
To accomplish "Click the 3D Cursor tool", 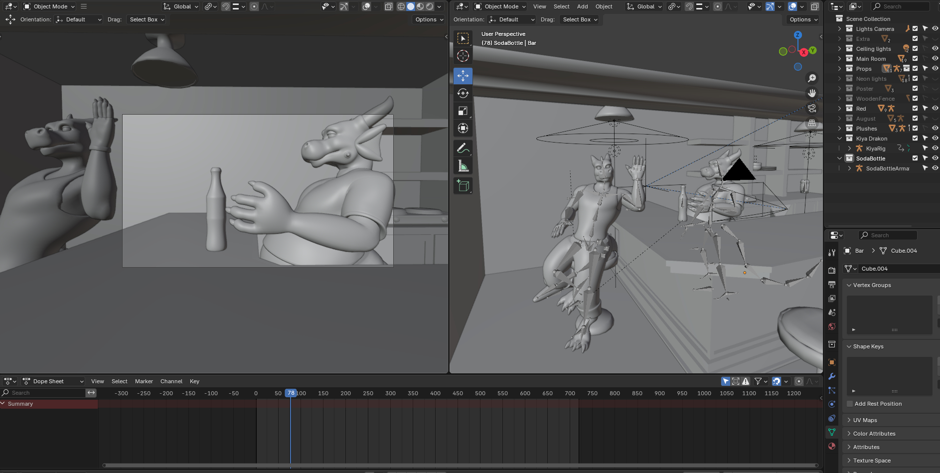I will (x=463, y=56).
